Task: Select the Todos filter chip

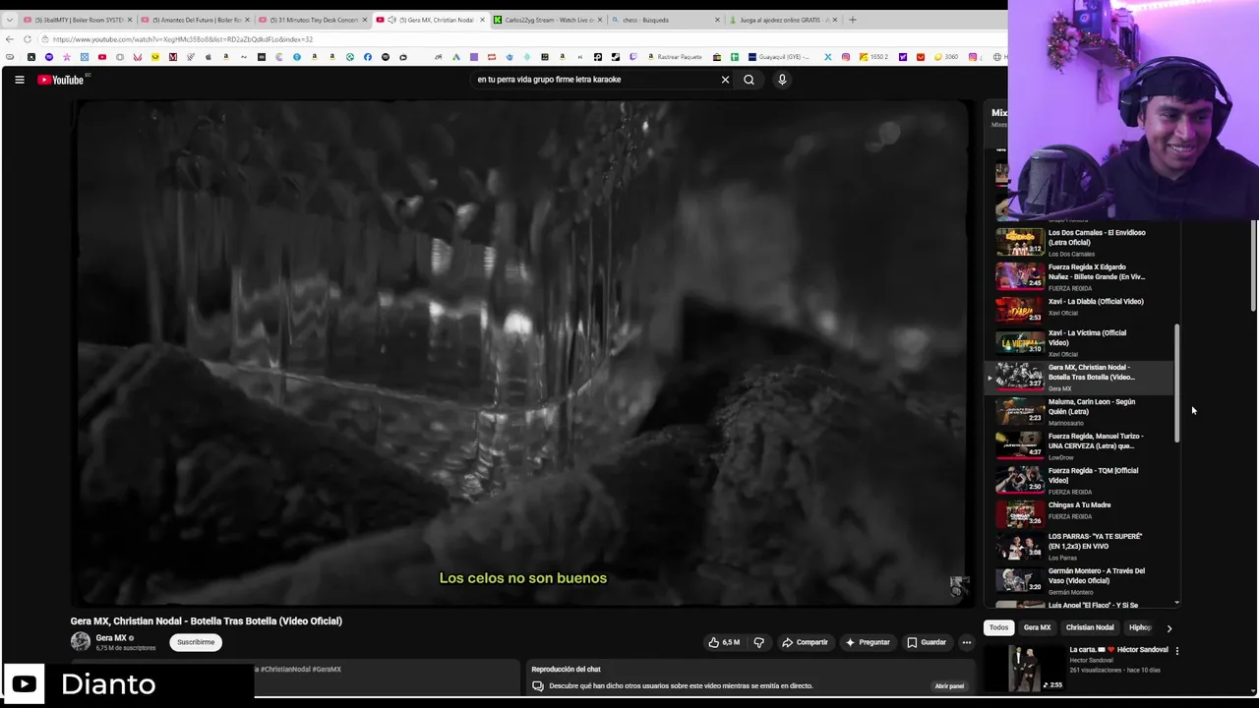Action: point(998,627)
